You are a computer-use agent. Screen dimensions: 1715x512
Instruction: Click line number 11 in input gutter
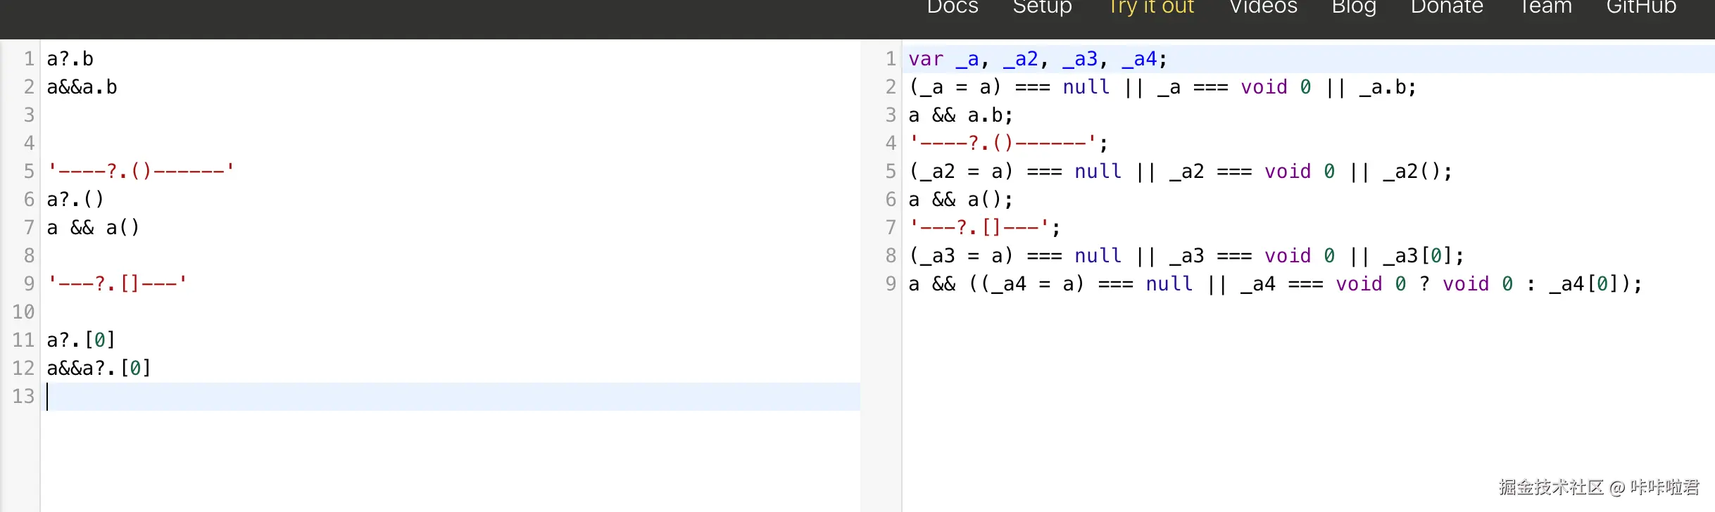(x=23, y=340)
